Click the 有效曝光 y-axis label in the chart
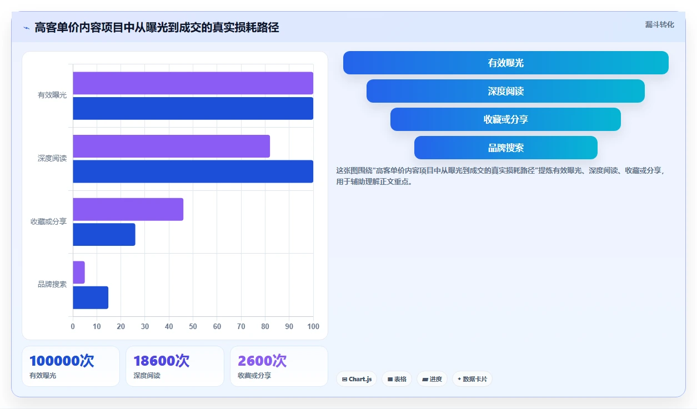Image resolution: width=697 pixels, height=409 pixels. pyautogui.click(x=52, y=95)
